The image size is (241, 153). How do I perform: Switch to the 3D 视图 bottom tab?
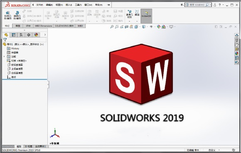click(x=28, y=146)
